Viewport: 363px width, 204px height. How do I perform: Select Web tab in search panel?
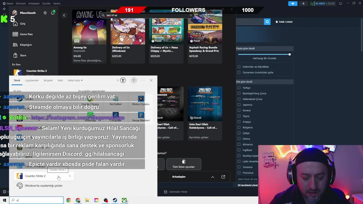(60, 80)
